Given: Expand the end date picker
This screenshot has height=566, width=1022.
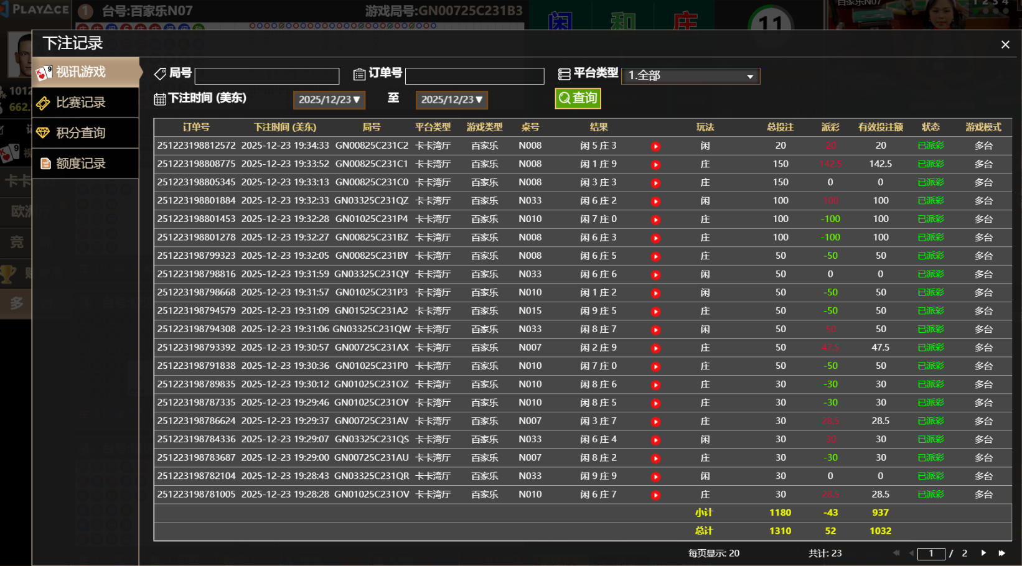Looking at the screenshot, I should pos(452,100).
